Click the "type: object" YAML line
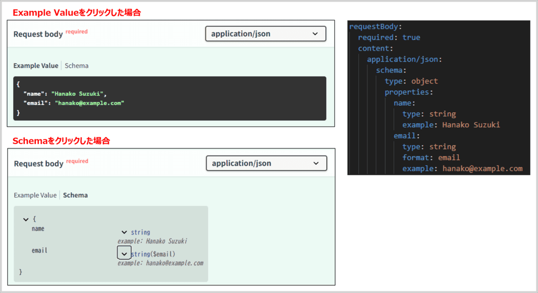538x293 pixels. click(x=411, y=81)
